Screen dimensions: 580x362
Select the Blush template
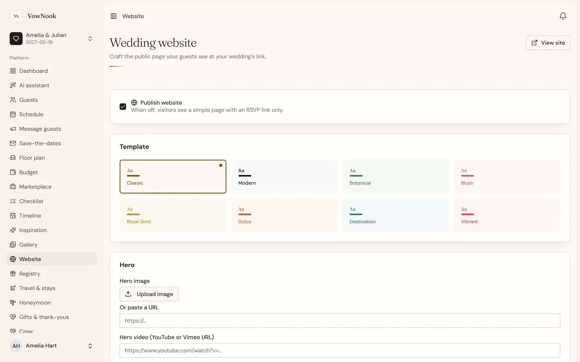pyautogui.click(x=507, y=177)
